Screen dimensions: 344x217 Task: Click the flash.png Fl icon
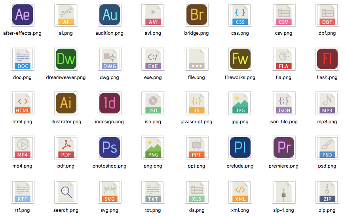tap(327, 59)
